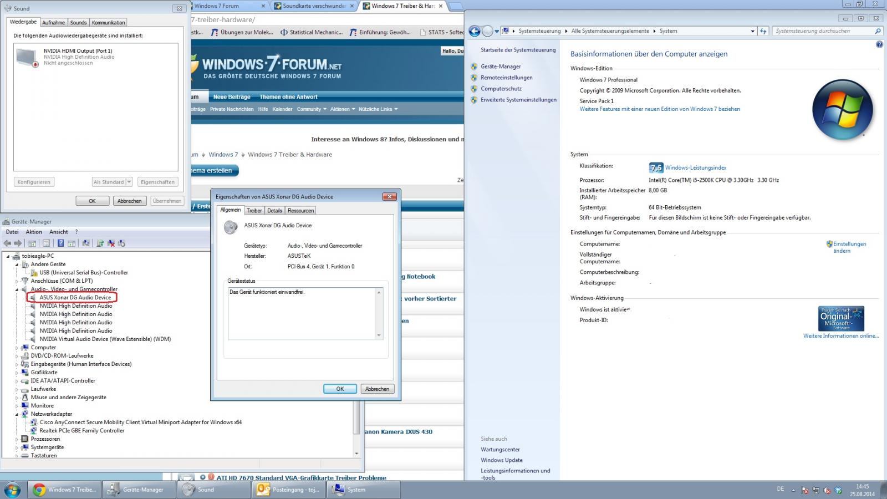Switch to Aufnahme tab in Sound
Screen dimensions: 887x499
[x=53, y=23]
